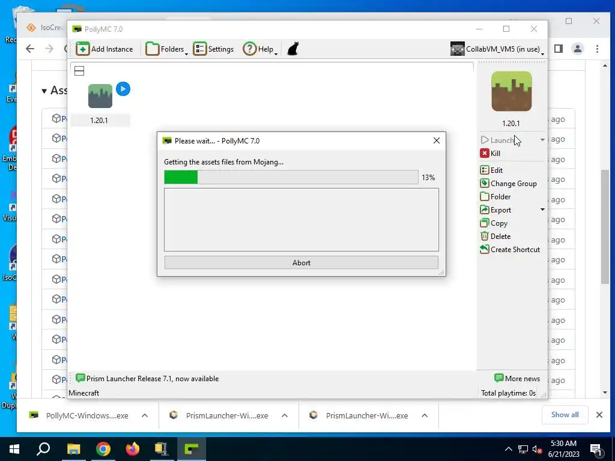
Task: Click the yellow archive app taskbar icon
Action: point(162,449)
